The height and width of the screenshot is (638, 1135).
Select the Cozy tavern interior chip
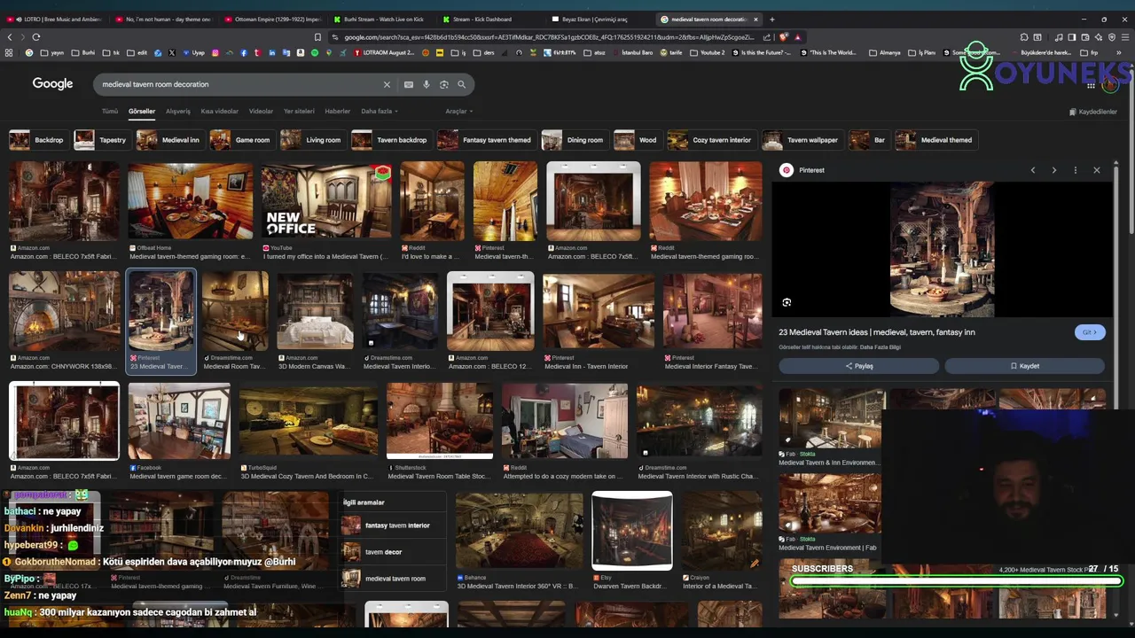point(710,140)
